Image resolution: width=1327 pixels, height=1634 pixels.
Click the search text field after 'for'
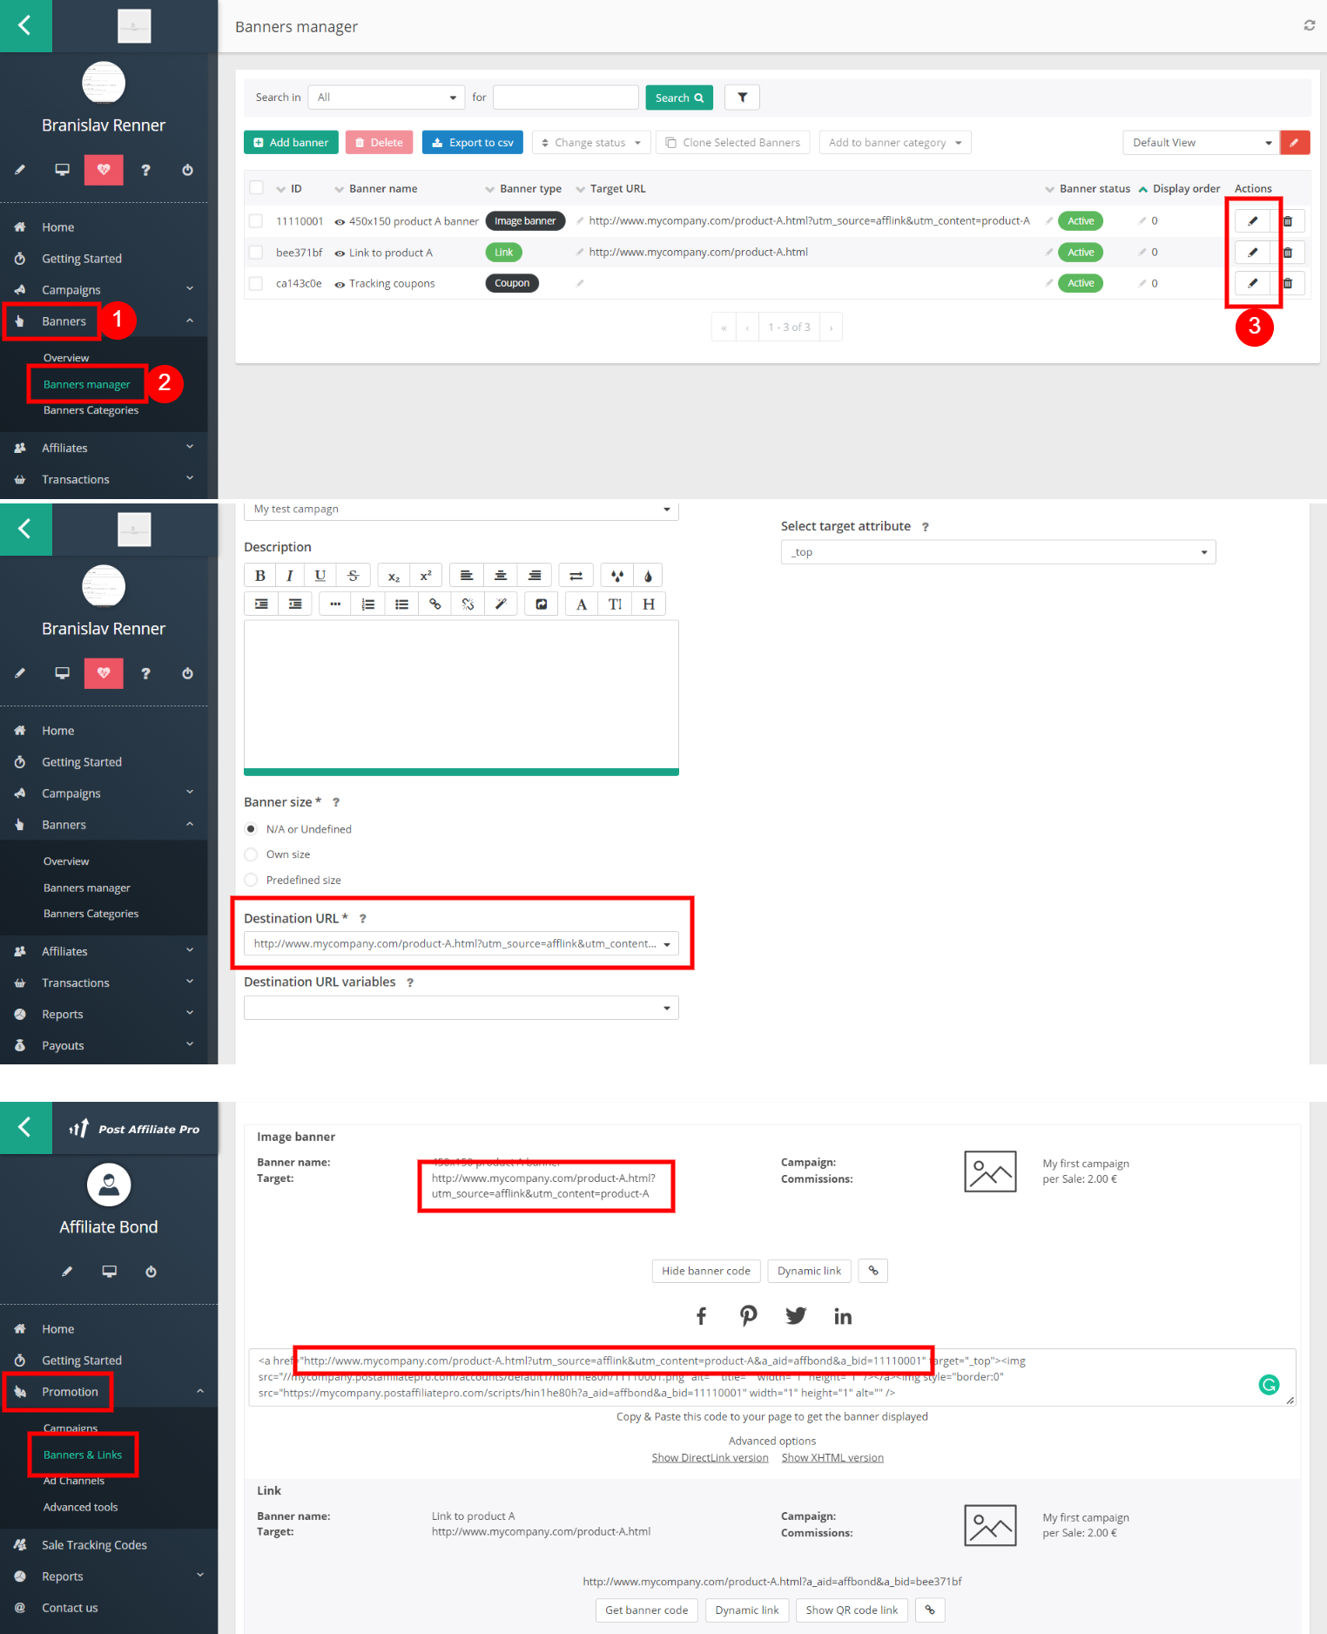[566, 98]
